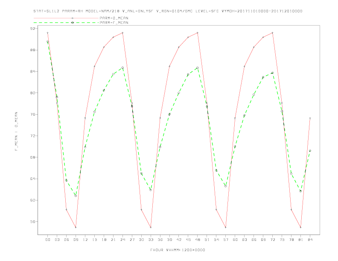
Task: Click PARAM=RH in the chart title
Action: tap(73, 11)
